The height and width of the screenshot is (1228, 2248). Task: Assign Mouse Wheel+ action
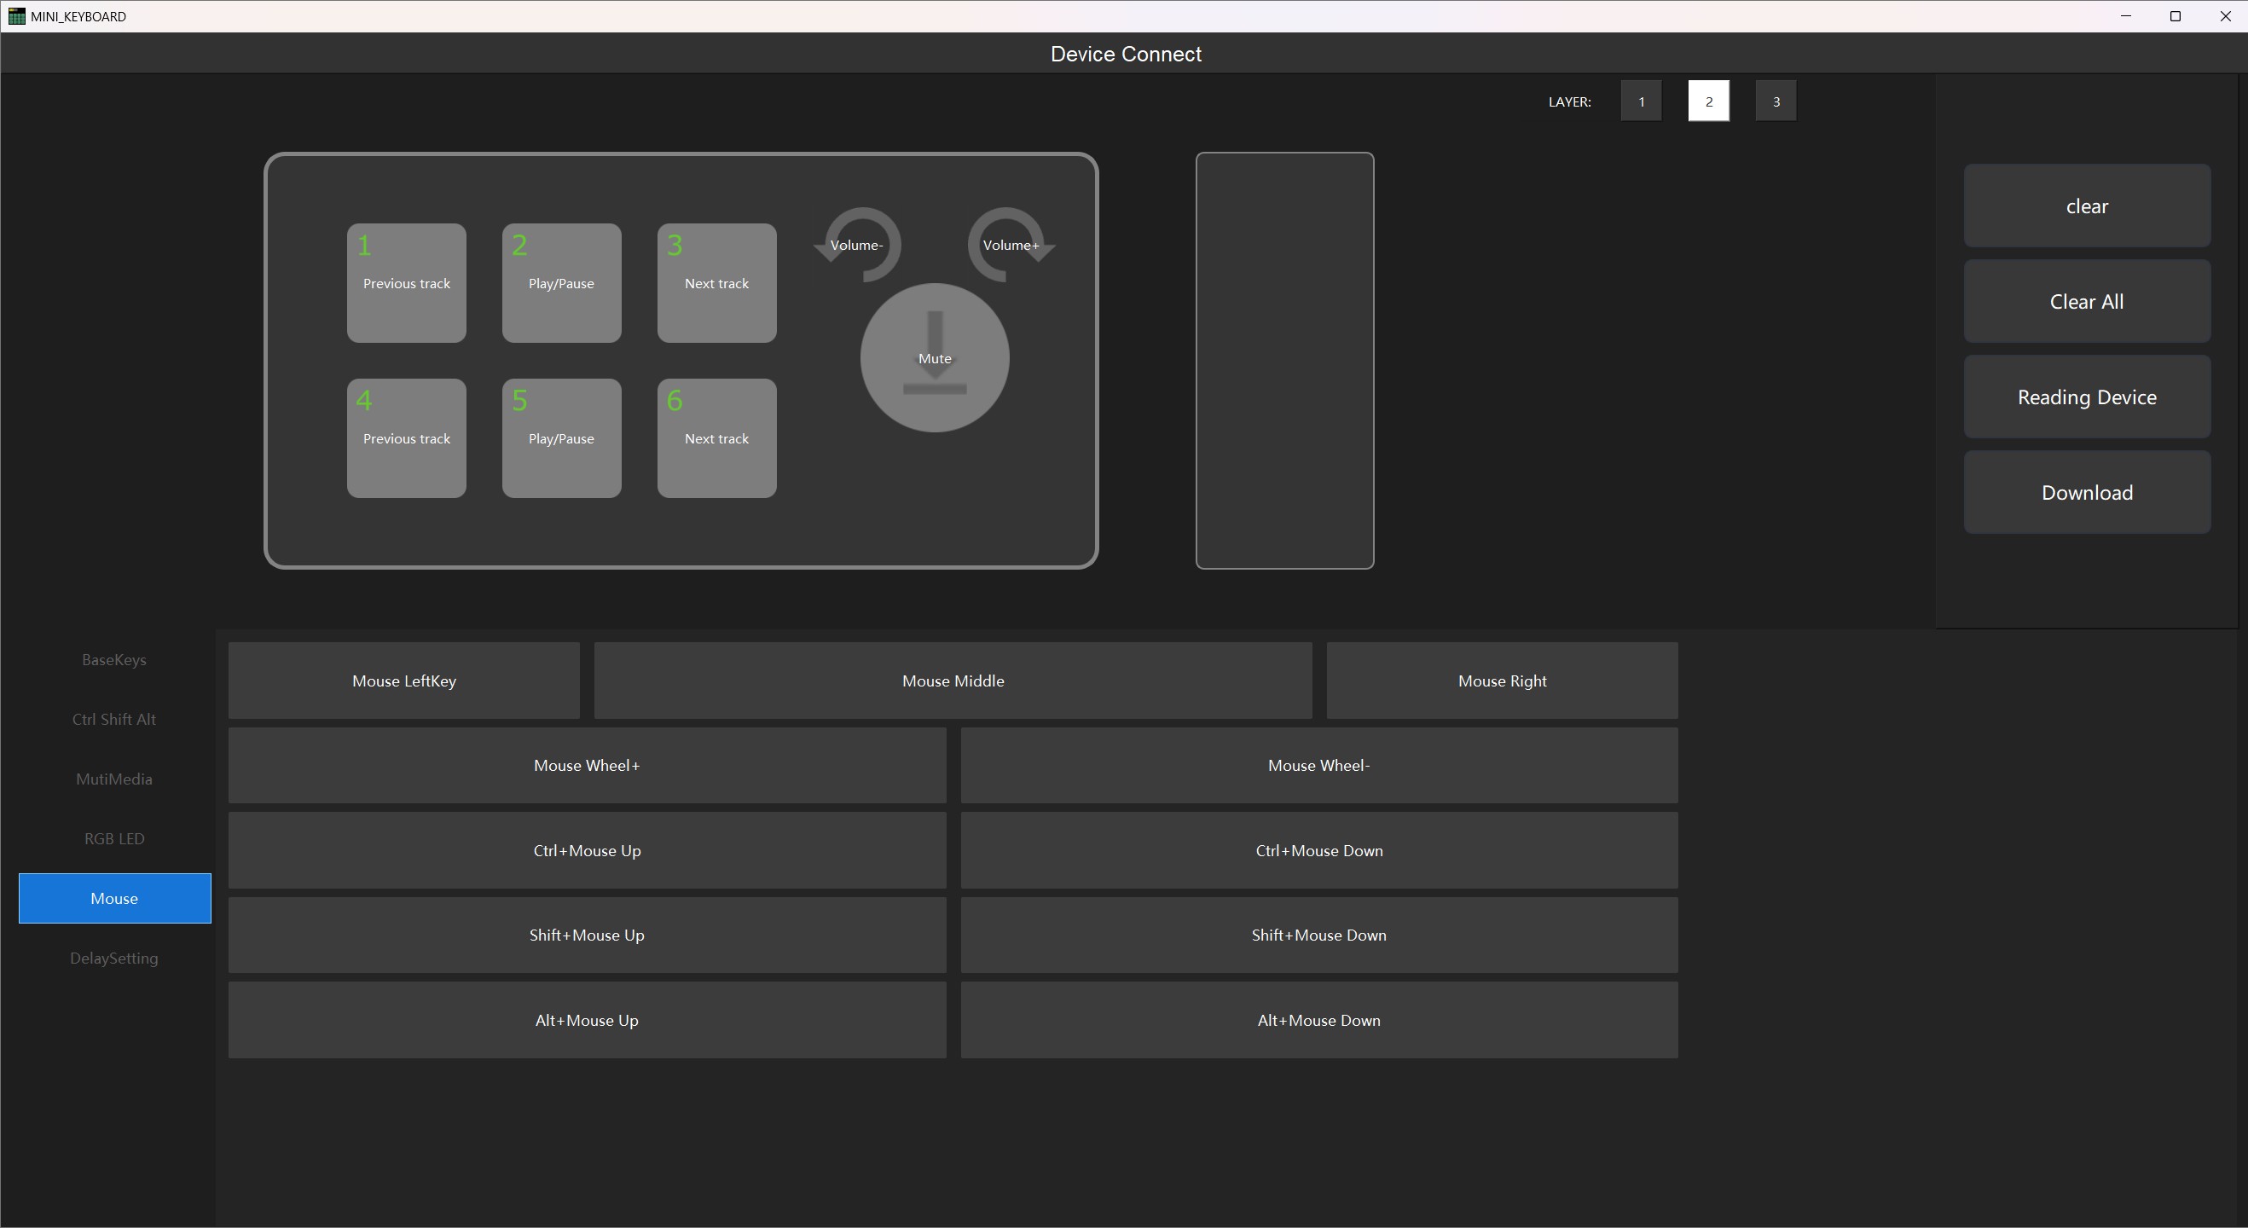pos(587,766)
